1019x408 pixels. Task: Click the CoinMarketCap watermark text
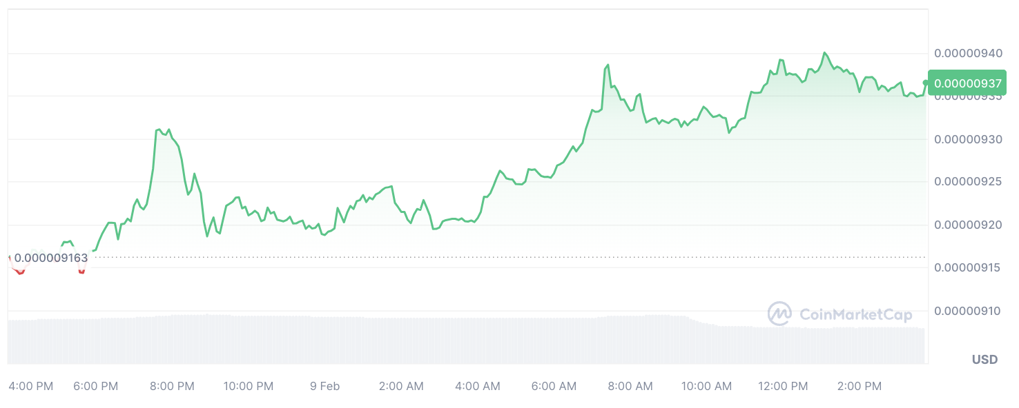click(x=855, y=315)
